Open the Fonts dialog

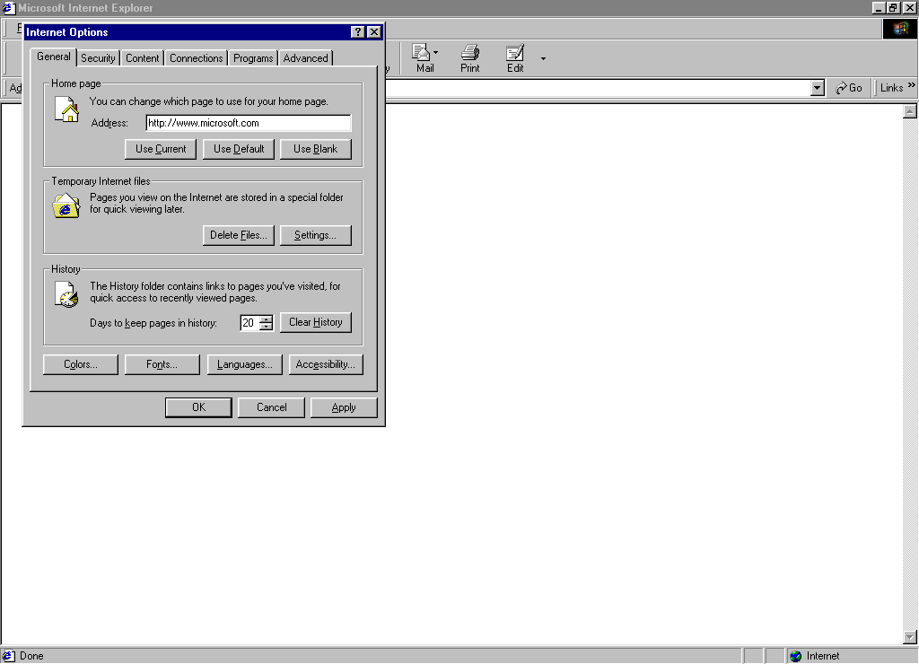(x=162, y=364)
